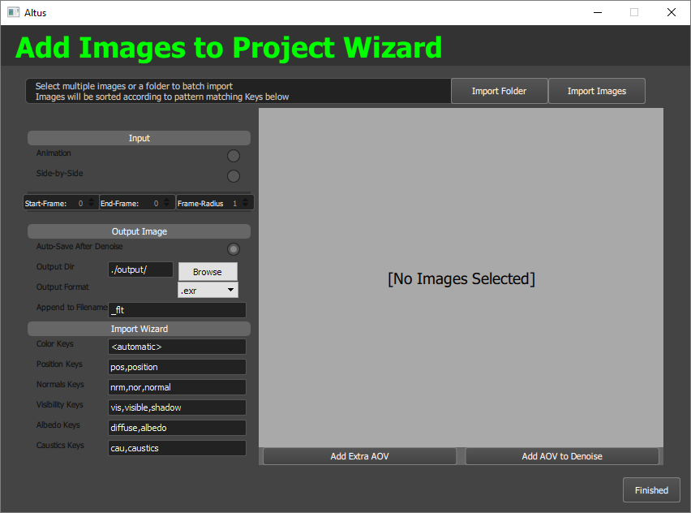Toggle the Side-by-Side radio option
The image size is (691, 513).
pyautogui.click(x=233, y=176)
